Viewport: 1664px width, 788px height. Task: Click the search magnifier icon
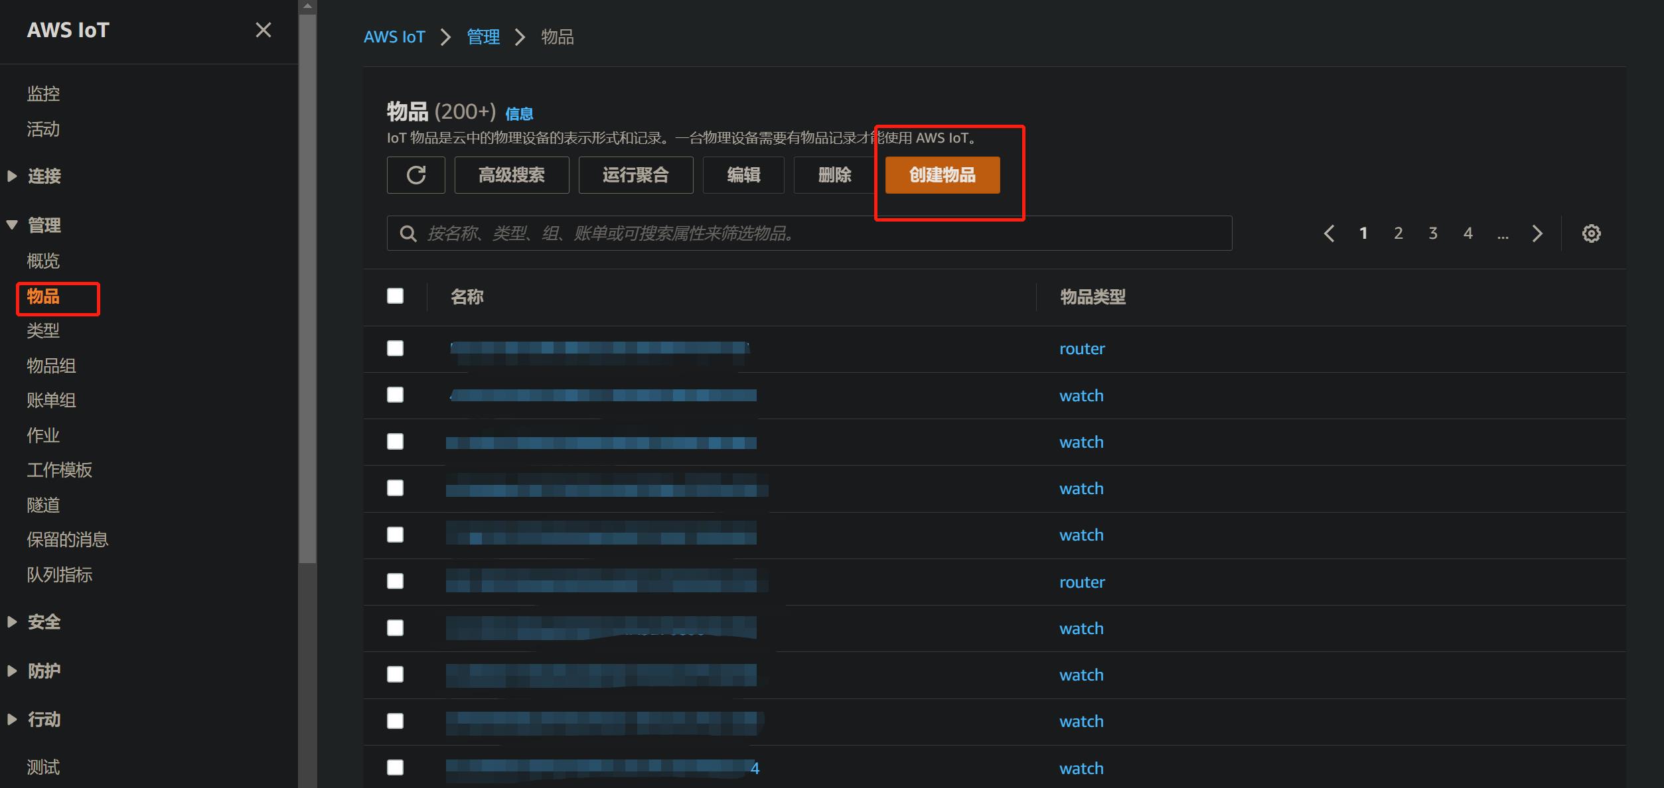(408, 233)
